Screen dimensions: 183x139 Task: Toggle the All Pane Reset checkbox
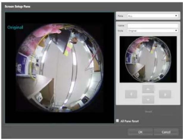(118, 121)
